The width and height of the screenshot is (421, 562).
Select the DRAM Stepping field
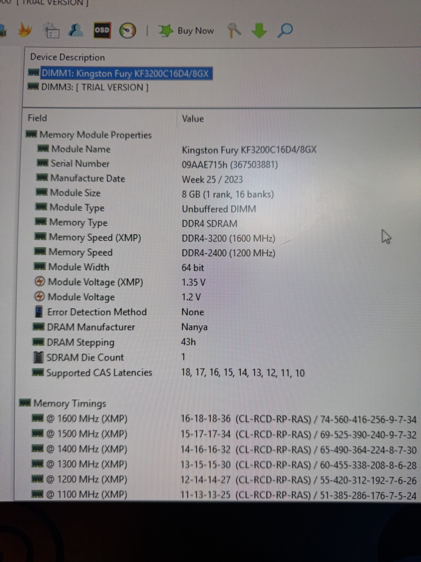pyautogui.click(x=81, y=342)
